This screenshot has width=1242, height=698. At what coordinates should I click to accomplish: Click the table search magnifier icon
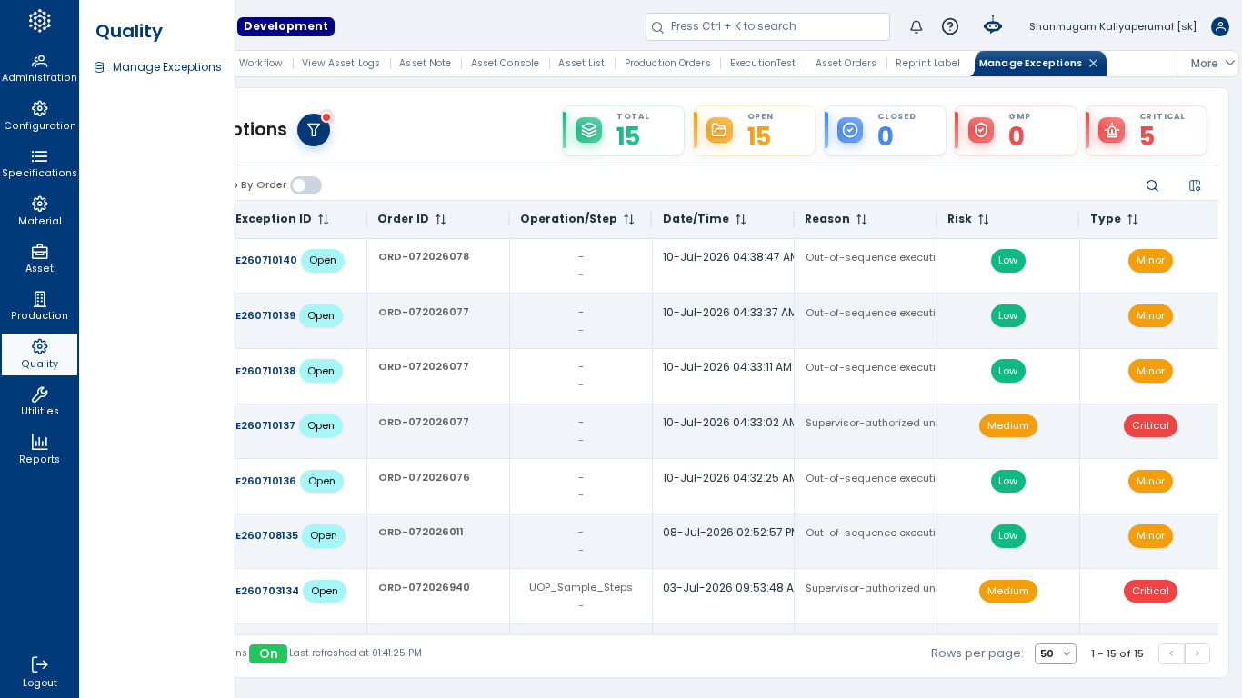[x=1152, y=185]
